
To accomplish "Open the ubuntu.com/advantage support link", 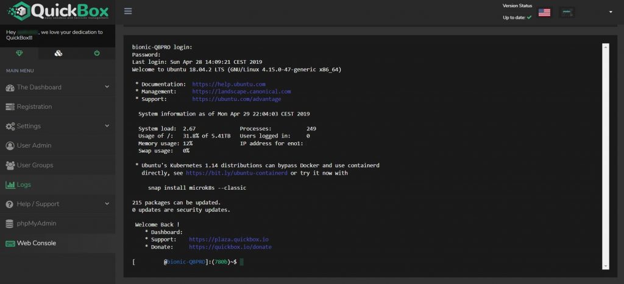I will click(237, 99).
